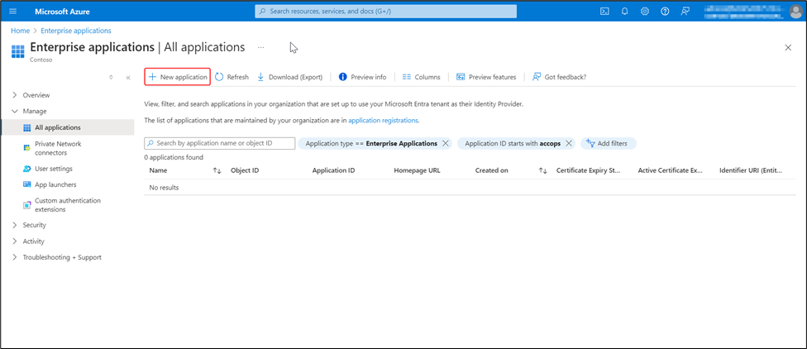Collapse the Manage section
The height and width of the screenshot is (349, 807).
click(14, 111)
